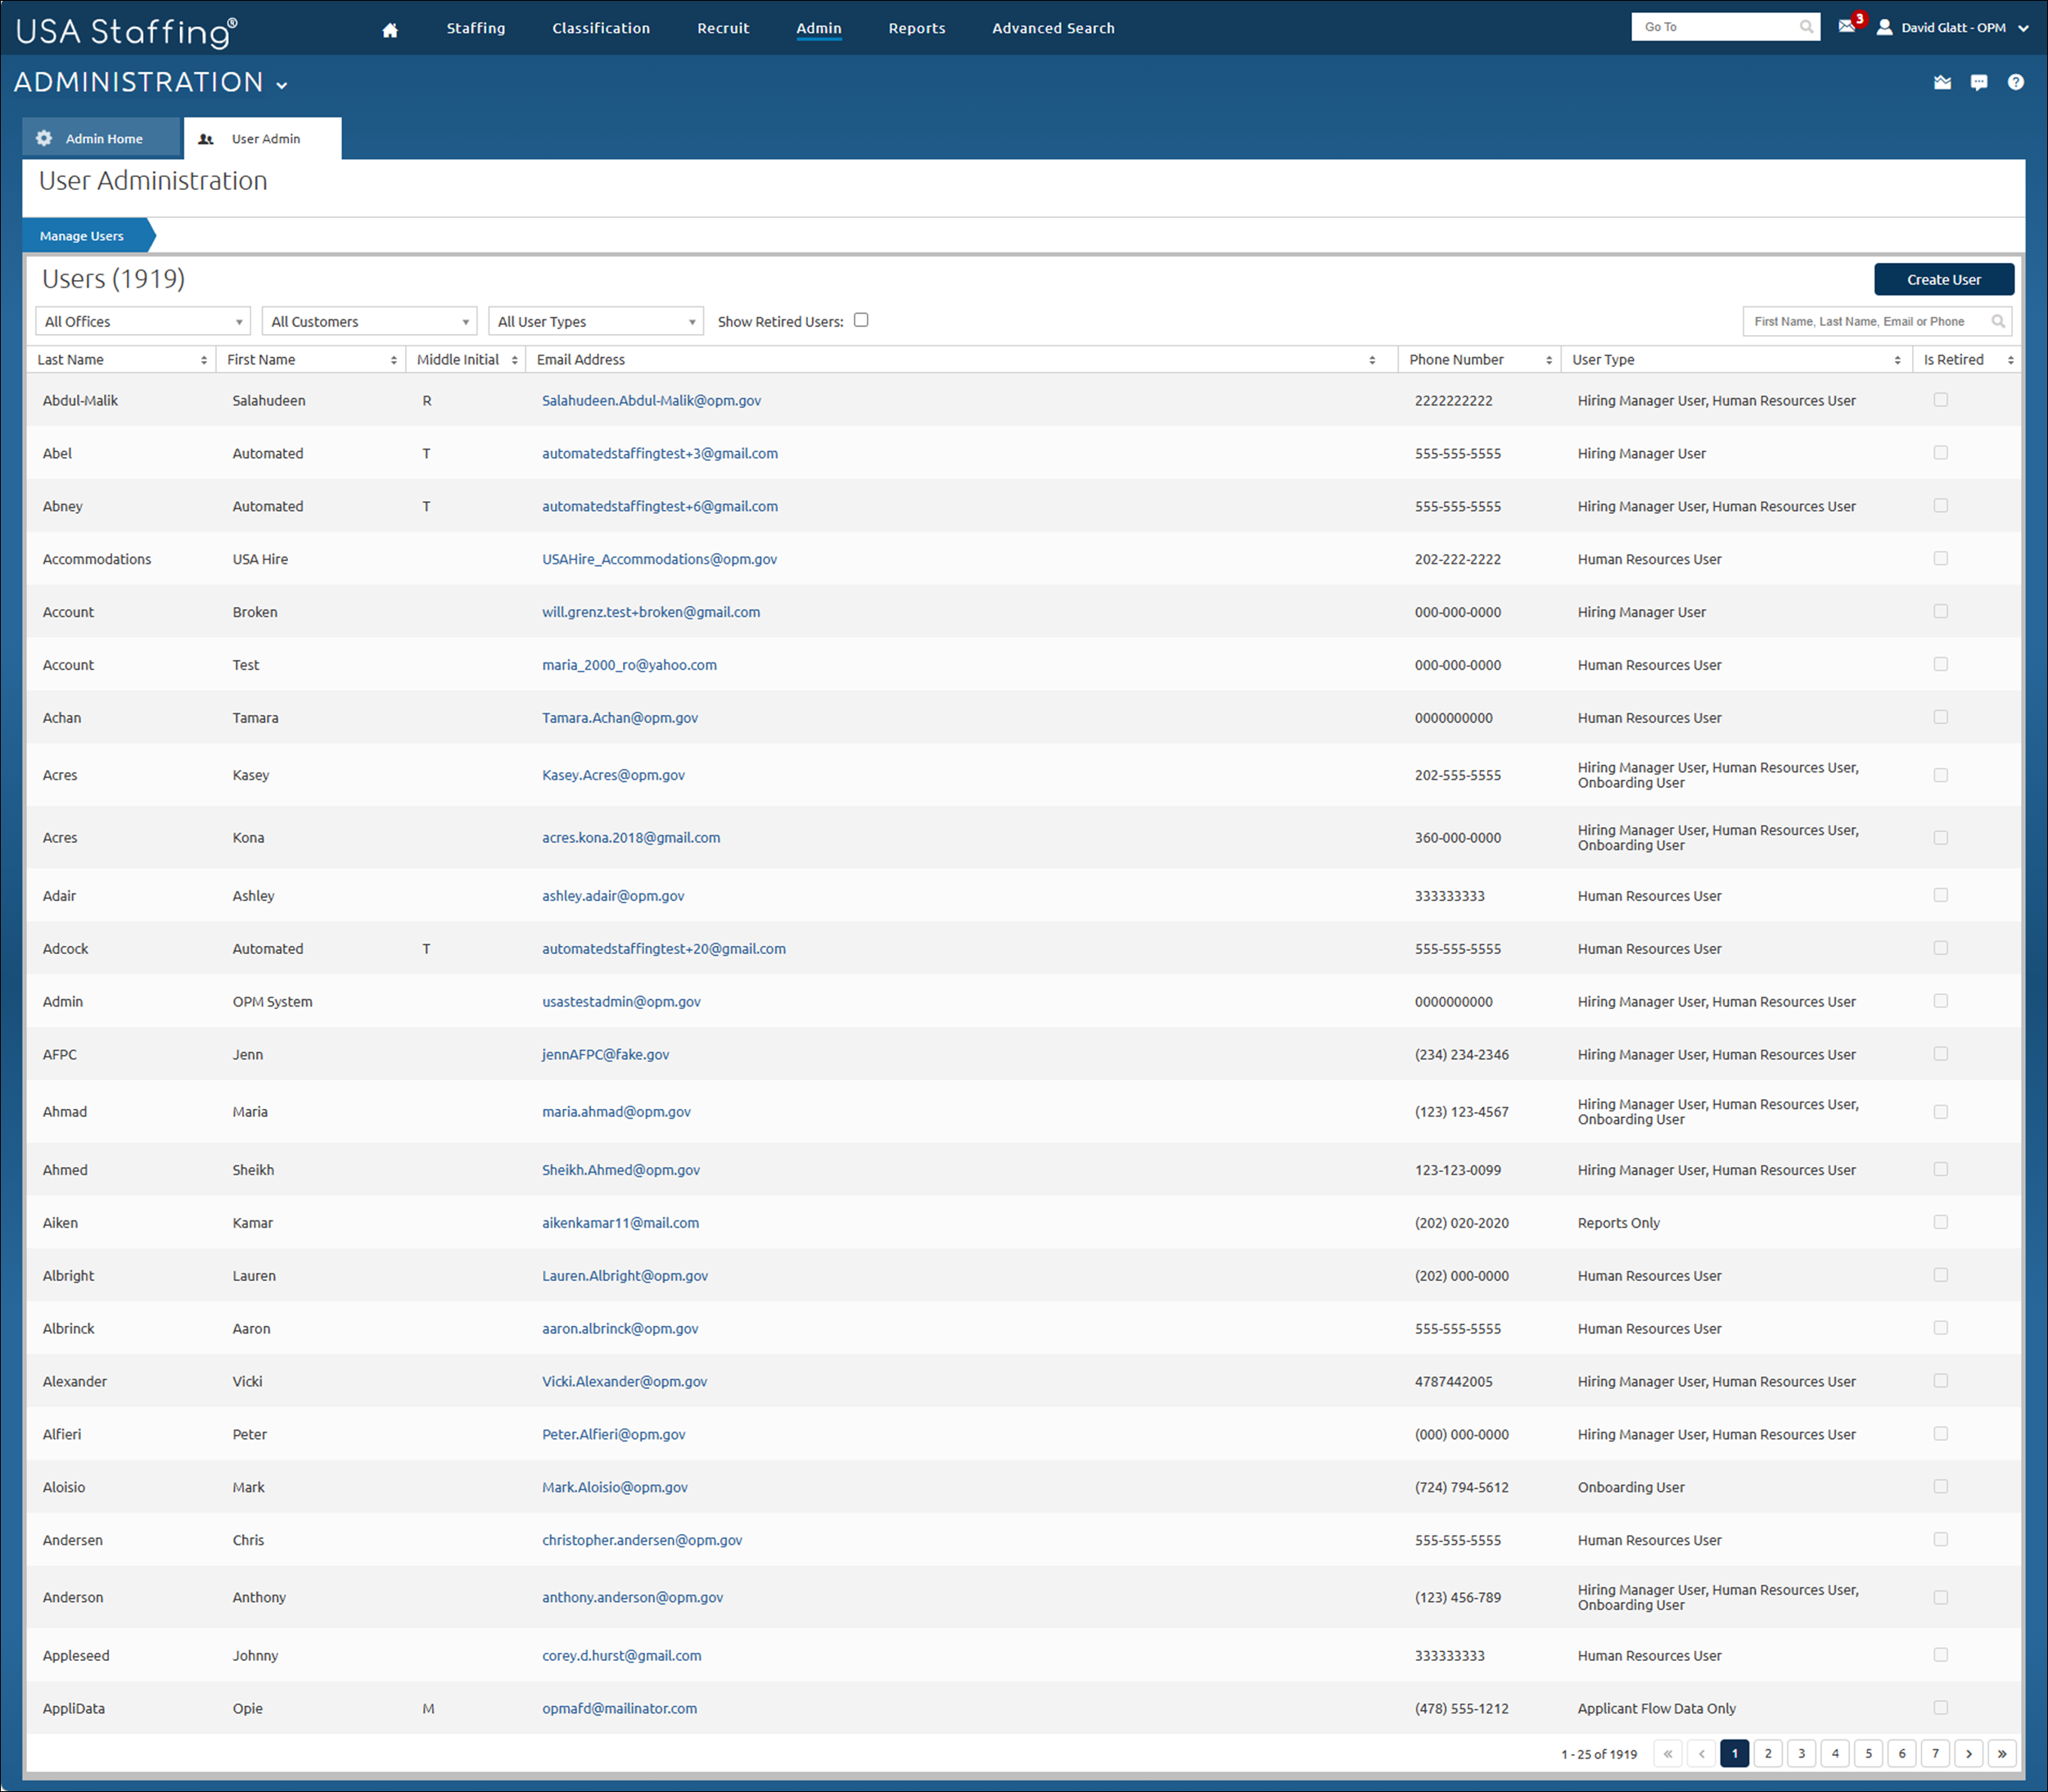Sort by User Type column arrows
This screenshot has height=1792, width=2048.
(1898, 360)
